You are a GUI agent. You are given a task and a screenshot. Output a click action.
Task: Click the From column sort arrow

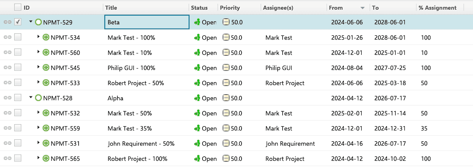point(362,8)
